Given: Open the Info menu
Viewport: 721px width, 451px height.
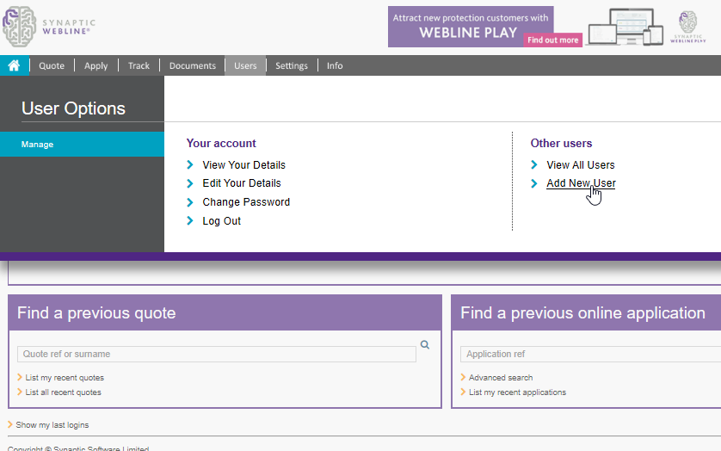Looking at the screenshot, I should tap(335, 65).
